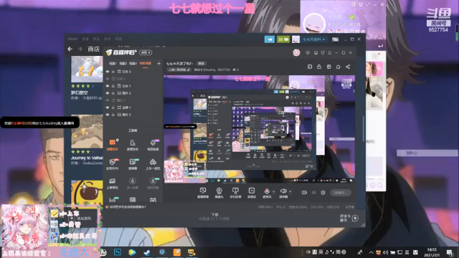459x258 pixels.
Task: Click 修改 button beside stream title
Action: coord(201,64)
